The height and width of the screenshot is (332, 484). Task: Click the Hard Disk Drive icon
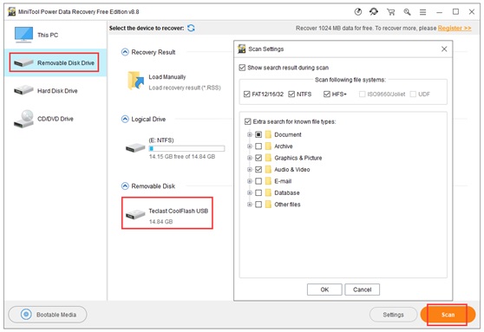(x=23, y=90)
